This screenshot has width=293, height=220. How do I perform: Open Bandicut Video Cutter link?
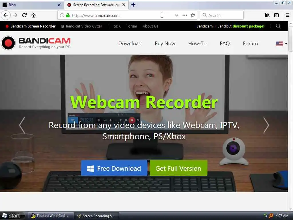(x=82, y=26)
